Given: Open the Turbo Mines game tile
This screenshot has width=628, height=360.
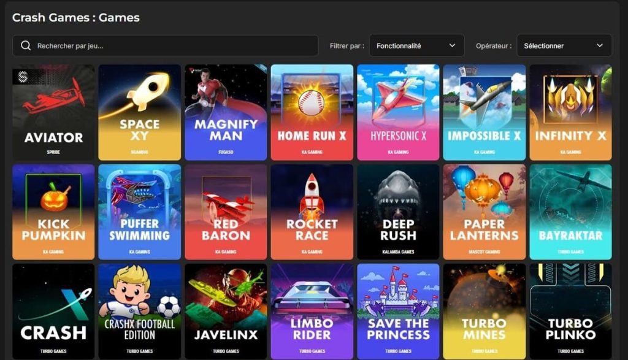Looking at the screenshot, I should pyautogui.click(x=484, y=311).
